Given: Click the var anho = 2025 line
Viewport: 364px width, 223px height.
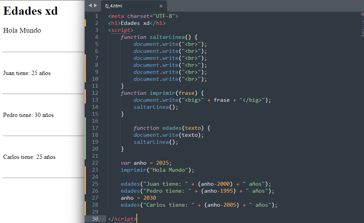Looking at the screenshot, I should (146, 163).
